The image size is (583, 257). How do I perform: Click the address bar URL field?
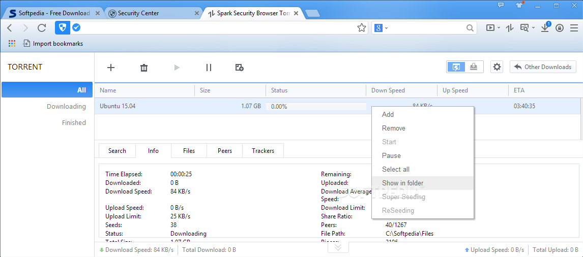coord(218,28)
